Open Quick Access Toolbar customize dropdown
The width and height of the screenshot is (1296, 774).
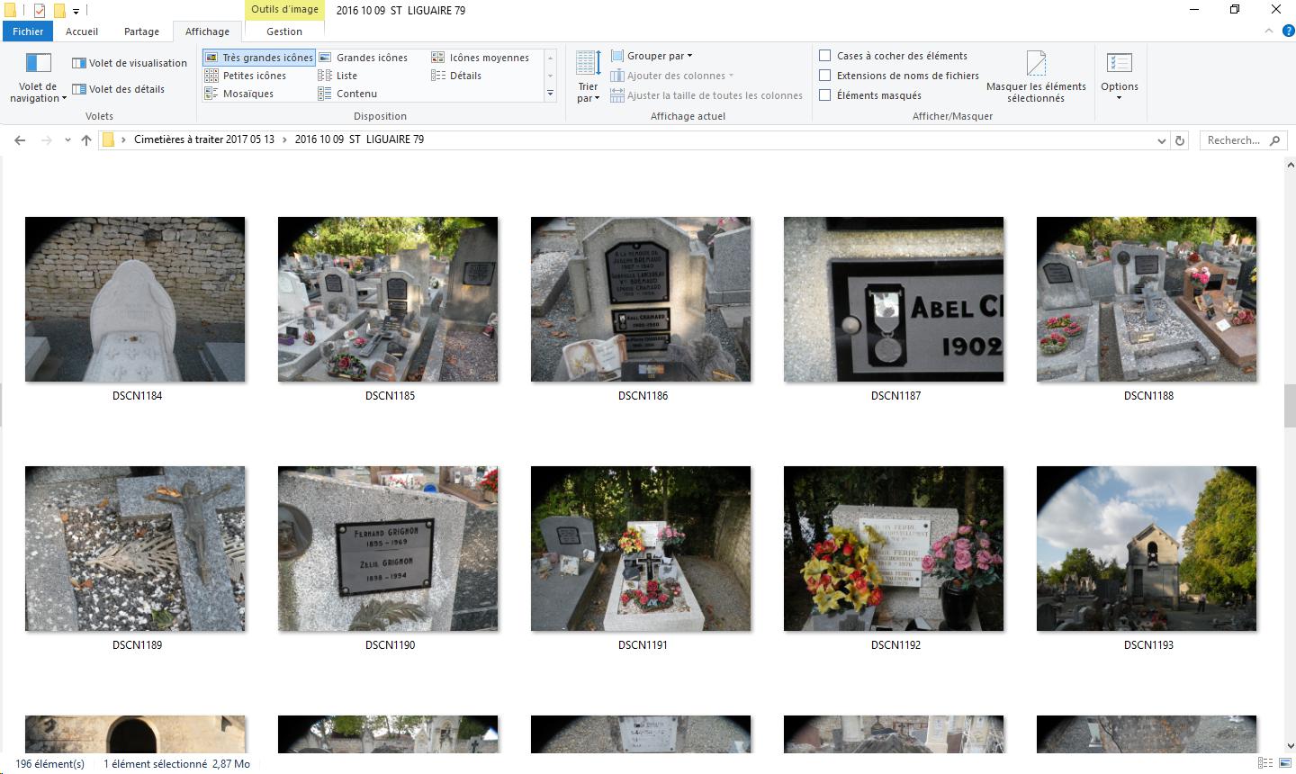click(76, 11)
